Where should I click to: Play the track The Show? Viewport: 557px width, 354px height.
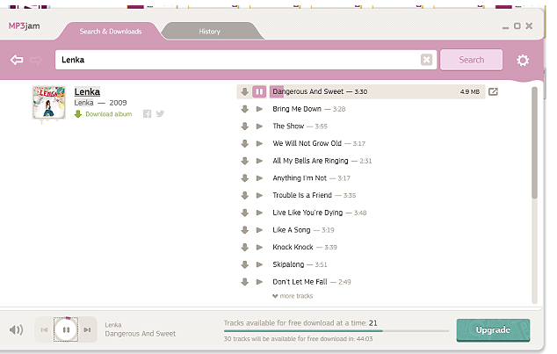[x=260, y=126]
